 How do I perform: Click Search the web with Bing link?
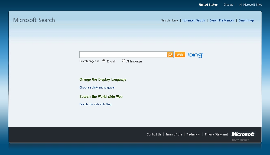(x=95, y=104)
